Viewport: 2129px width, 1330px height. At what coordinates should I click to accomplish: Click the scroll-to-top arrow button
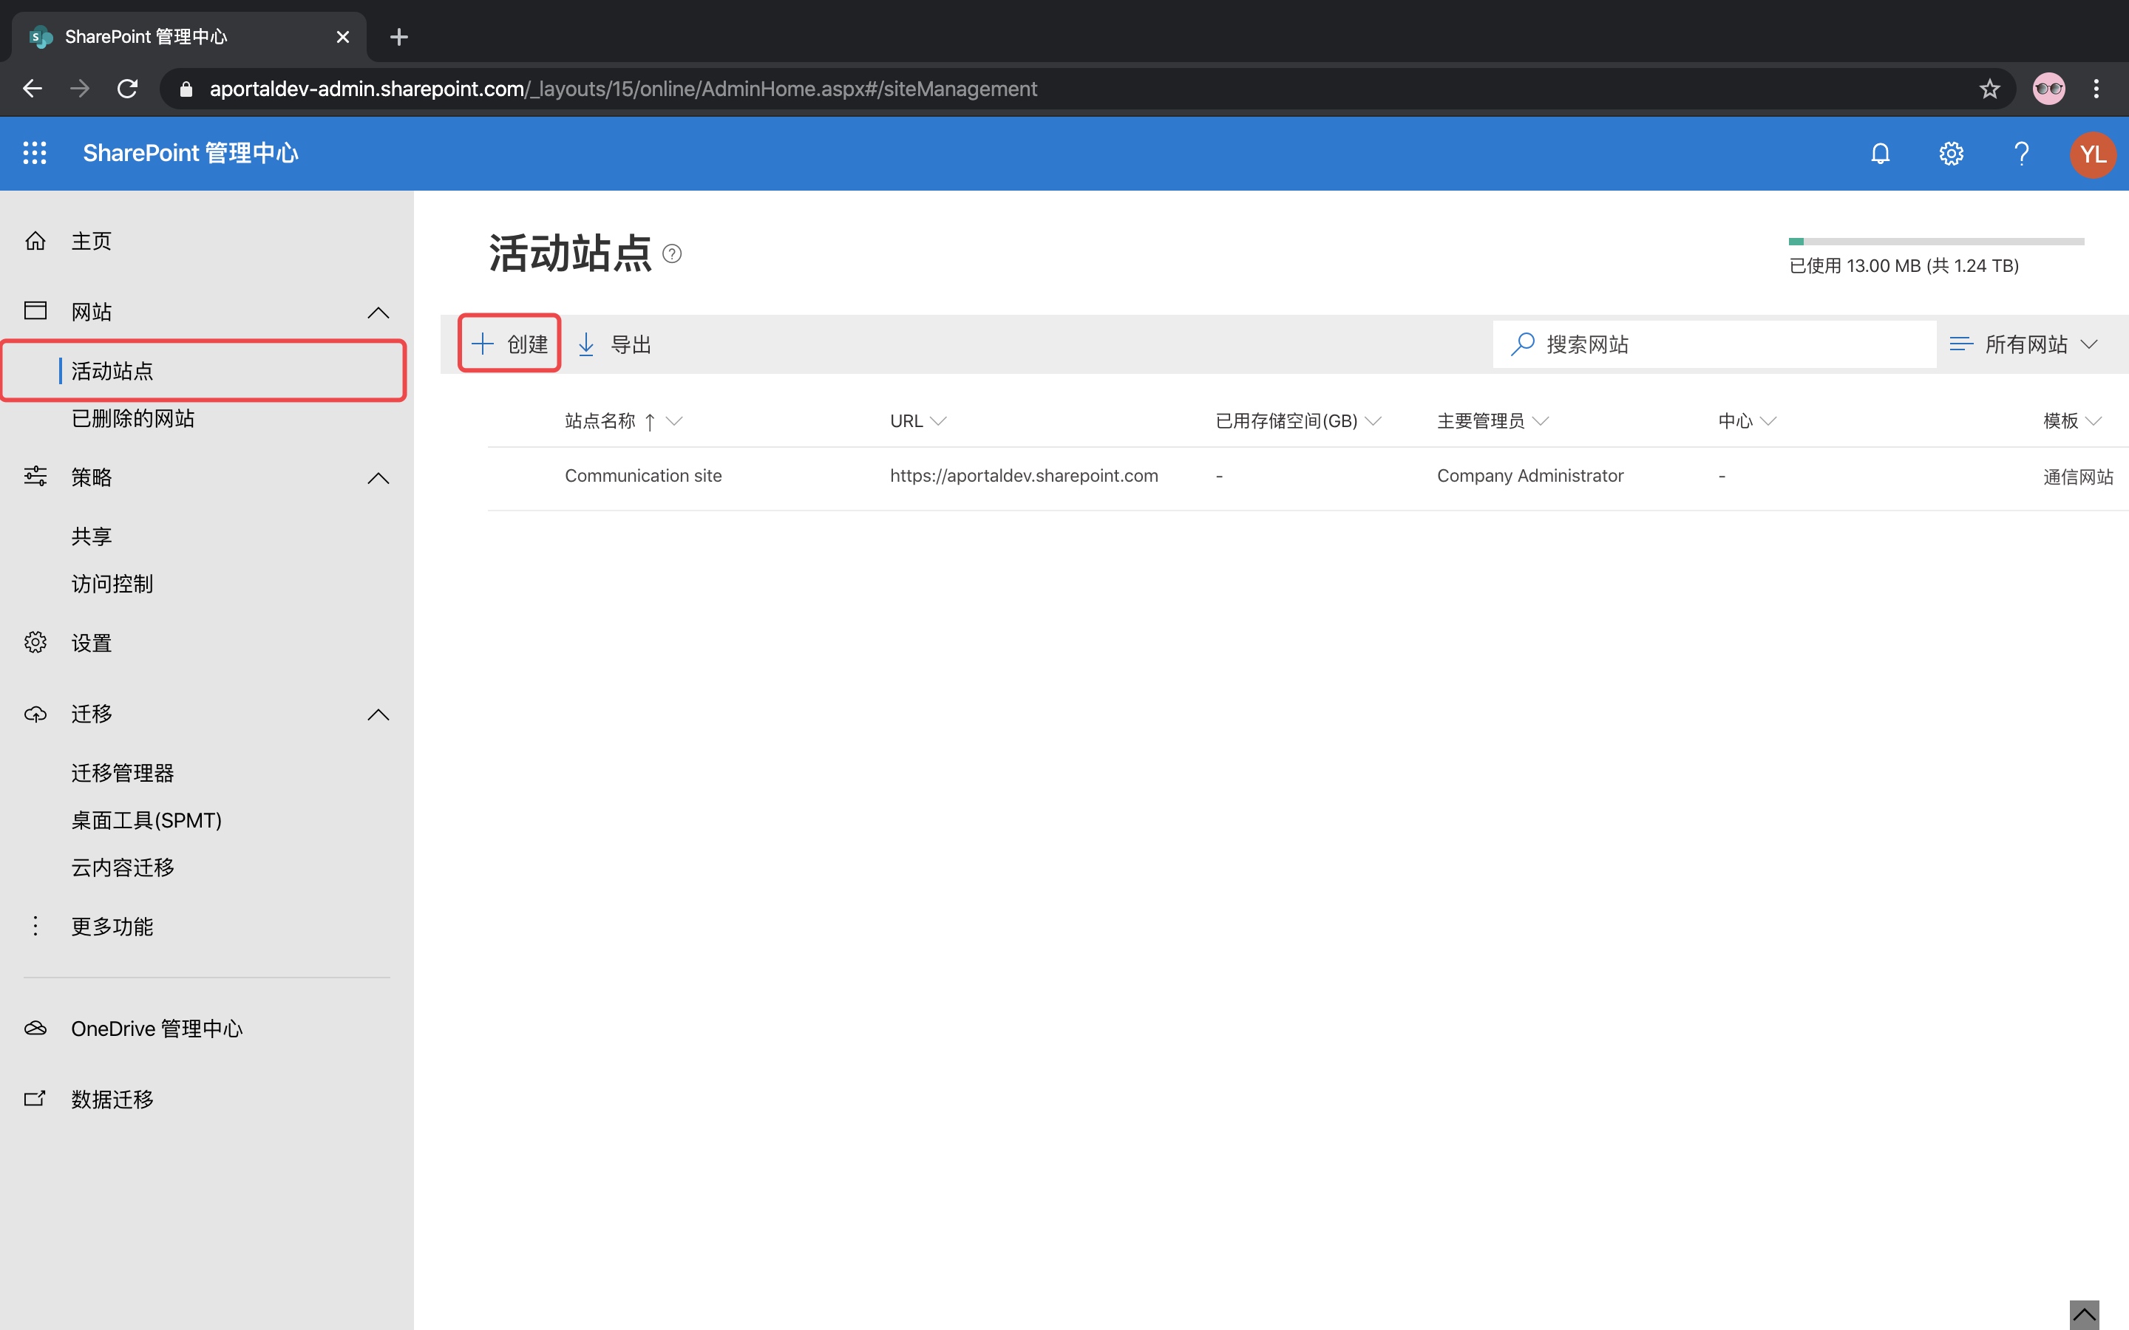pos(2084,1315)
